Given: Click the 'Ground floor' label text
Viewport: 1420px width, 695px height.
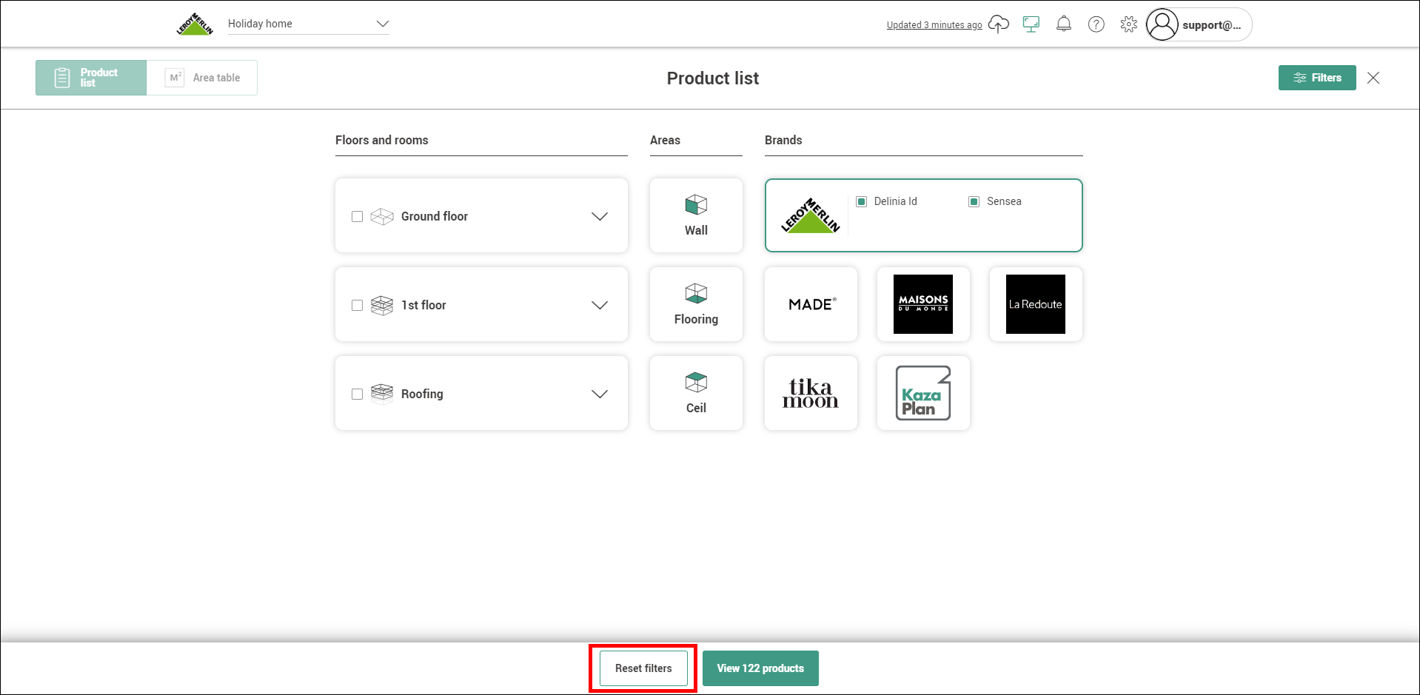Looking at the screenshot, I should 435,216.
